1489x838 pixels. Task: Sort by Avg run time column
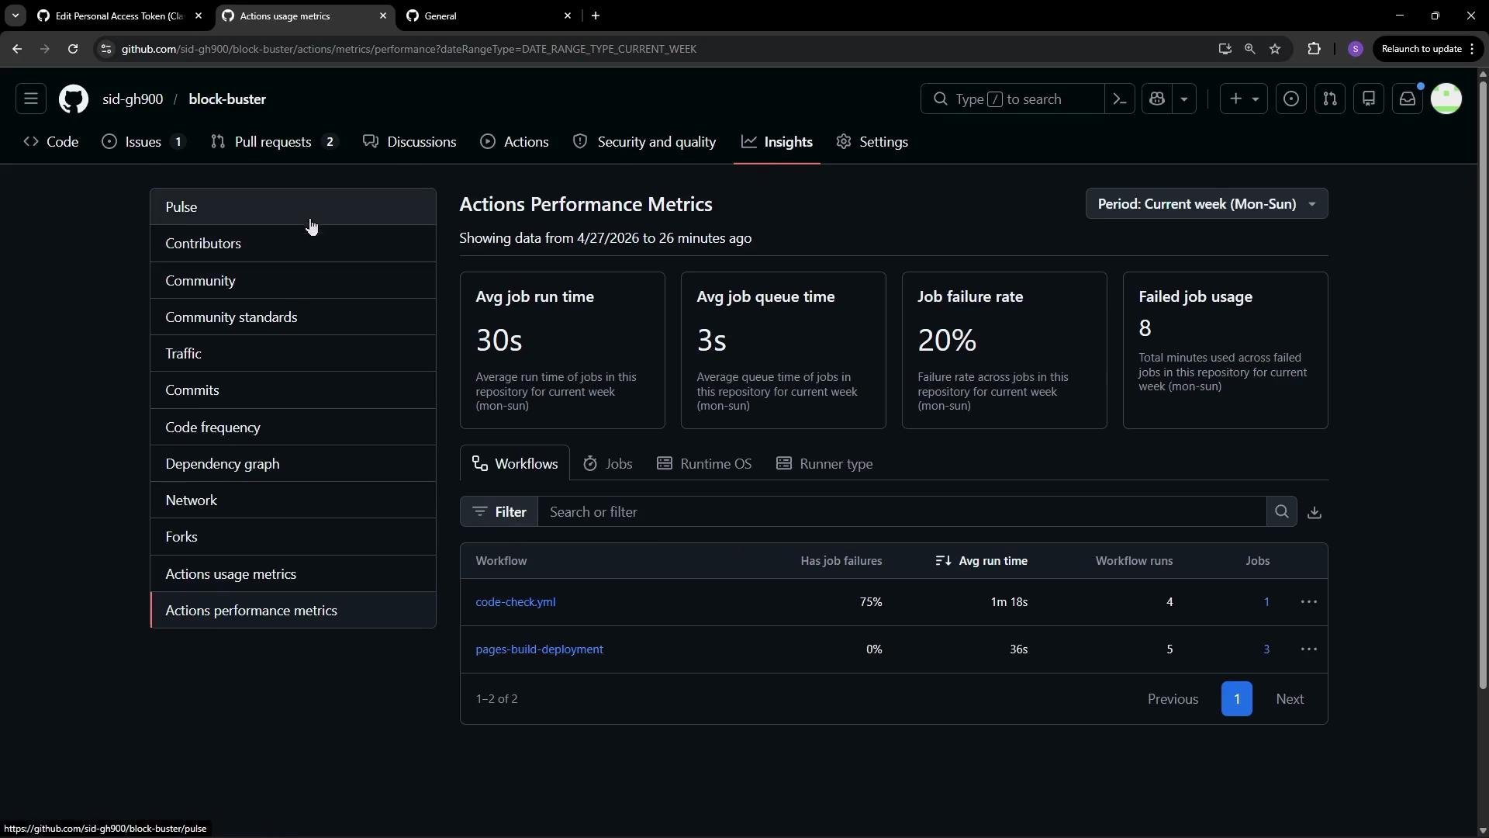click(982, 561)
